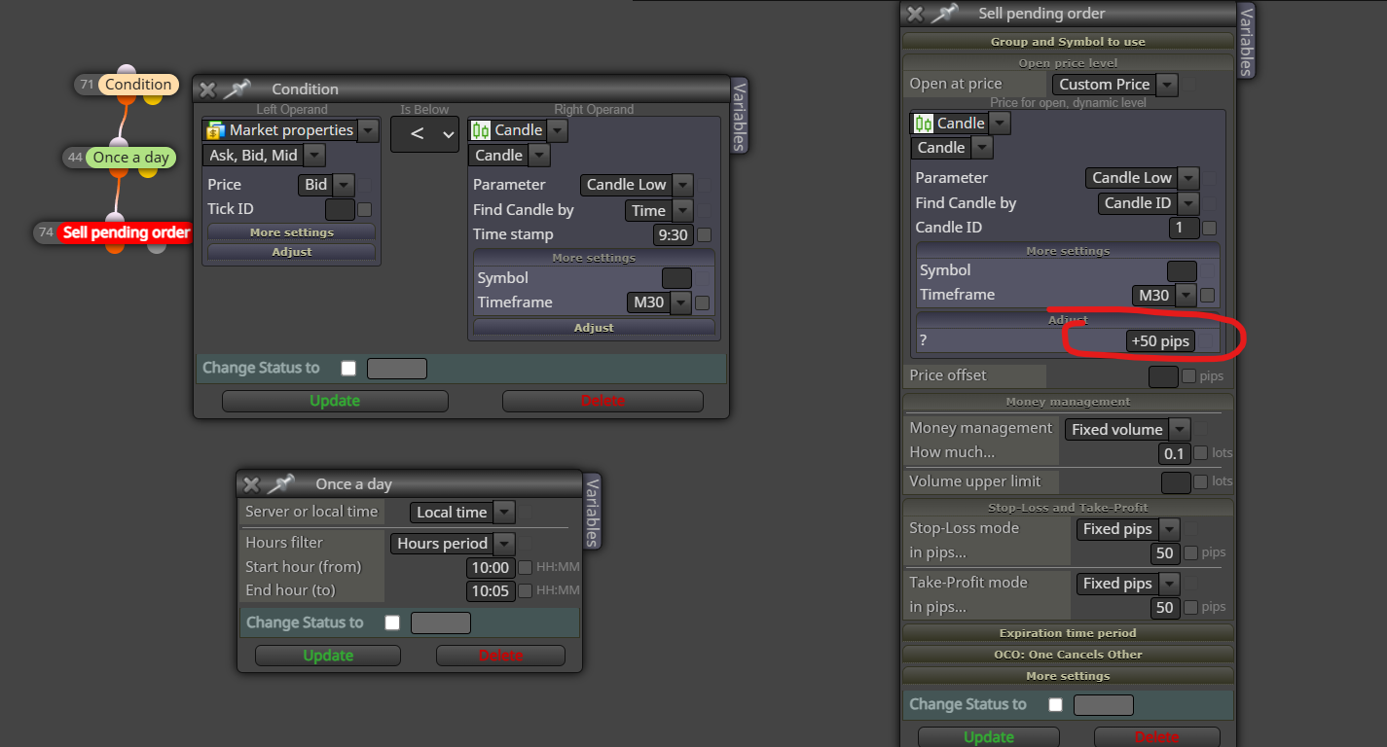Open Variables tab of Once a day panel
The height and width of the screenshot is (747, 1387).
(x=592, y=511)
